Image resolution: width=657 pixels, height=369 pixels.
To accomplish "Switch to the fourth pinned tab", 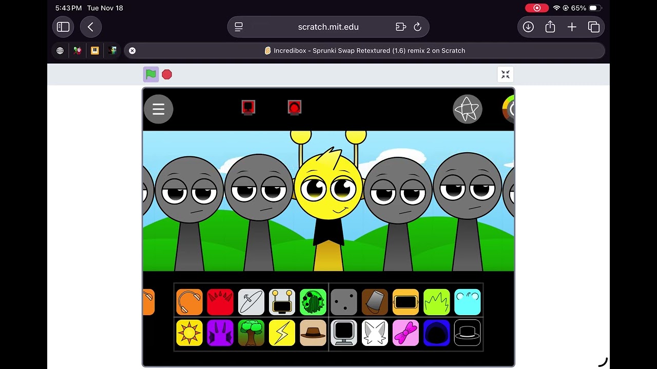I will [112, 50].
